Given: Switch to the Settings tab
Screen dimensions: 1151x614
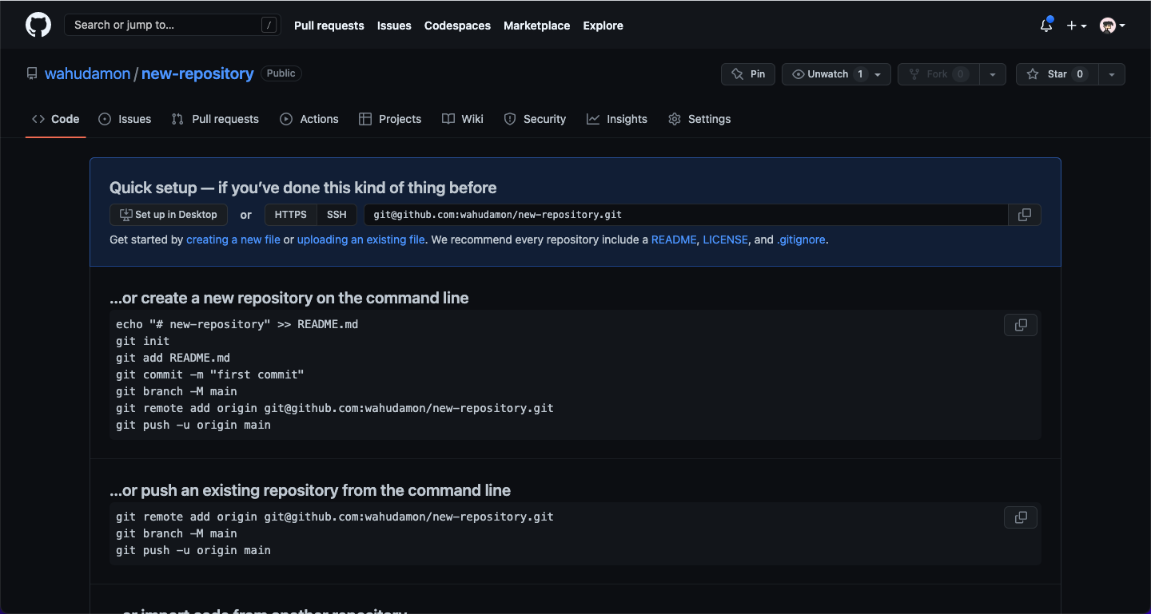Looking at the screenshot, I should tap(699, 119).
